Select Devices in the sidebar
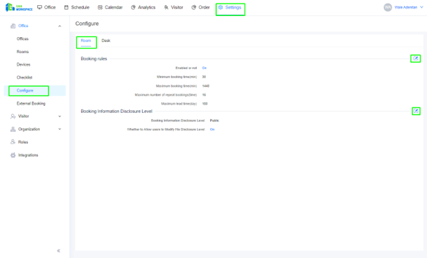Viewport: 427px width, 258px height. [x=23, y=64]
